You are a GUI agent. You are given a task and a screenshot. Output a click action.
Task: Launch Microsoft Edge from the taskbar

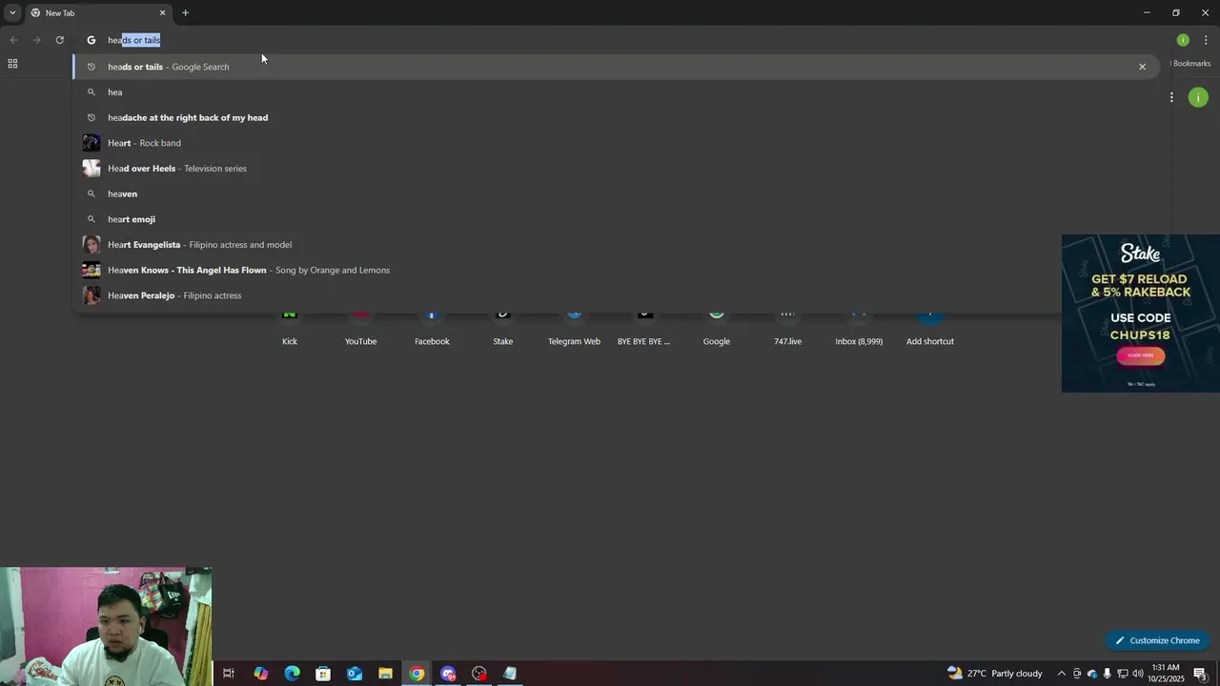pyautogui.click(x=292, y=674)
